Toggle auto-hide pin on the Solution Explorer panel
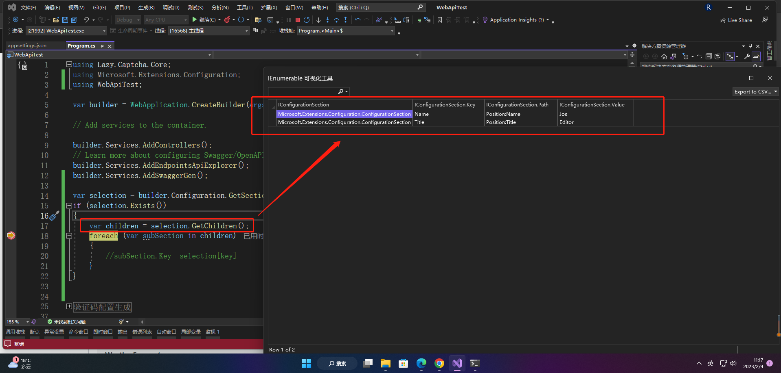The height and width of the screenshot is (373, 781). (x=750, y=46)
